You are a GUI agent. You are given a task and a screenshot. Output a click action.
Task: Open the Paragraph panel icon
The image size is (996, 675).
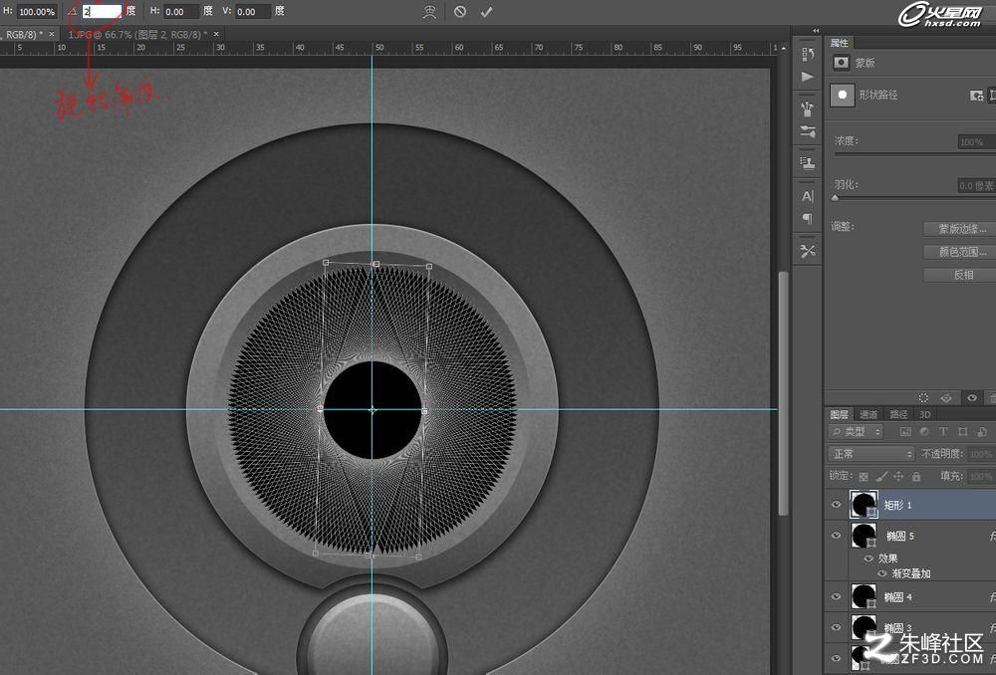(808, 219)
